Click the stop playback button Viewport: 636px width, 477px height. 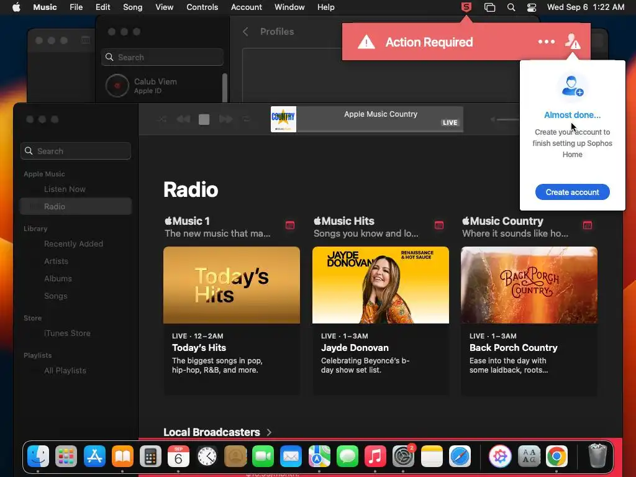point(204,119)
